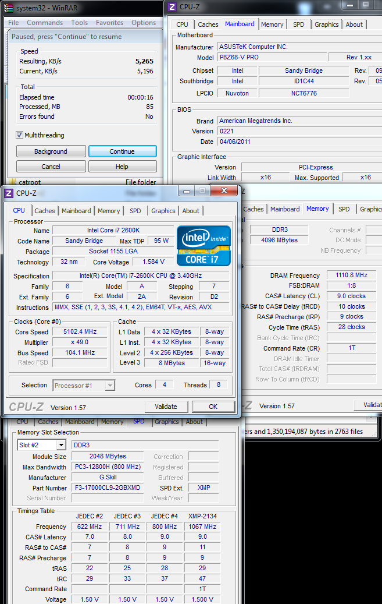Open the Commands menu in WinRAR

45,23
